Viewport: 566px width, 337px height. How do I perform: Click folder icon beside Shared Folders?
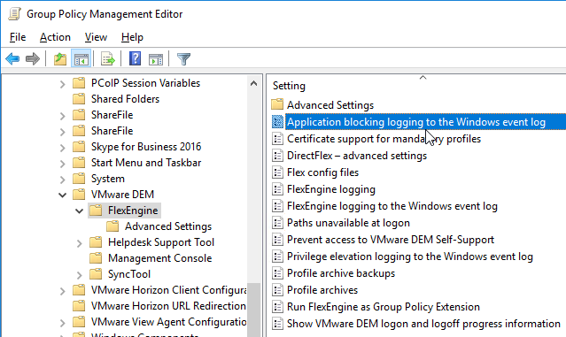[x=79, y=99]
